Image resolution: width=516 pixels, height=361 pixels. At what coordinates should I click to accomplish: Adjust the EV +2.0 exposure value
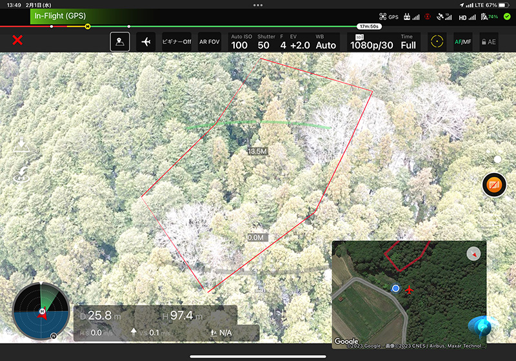pyautogui.click(x=299, y=42)
